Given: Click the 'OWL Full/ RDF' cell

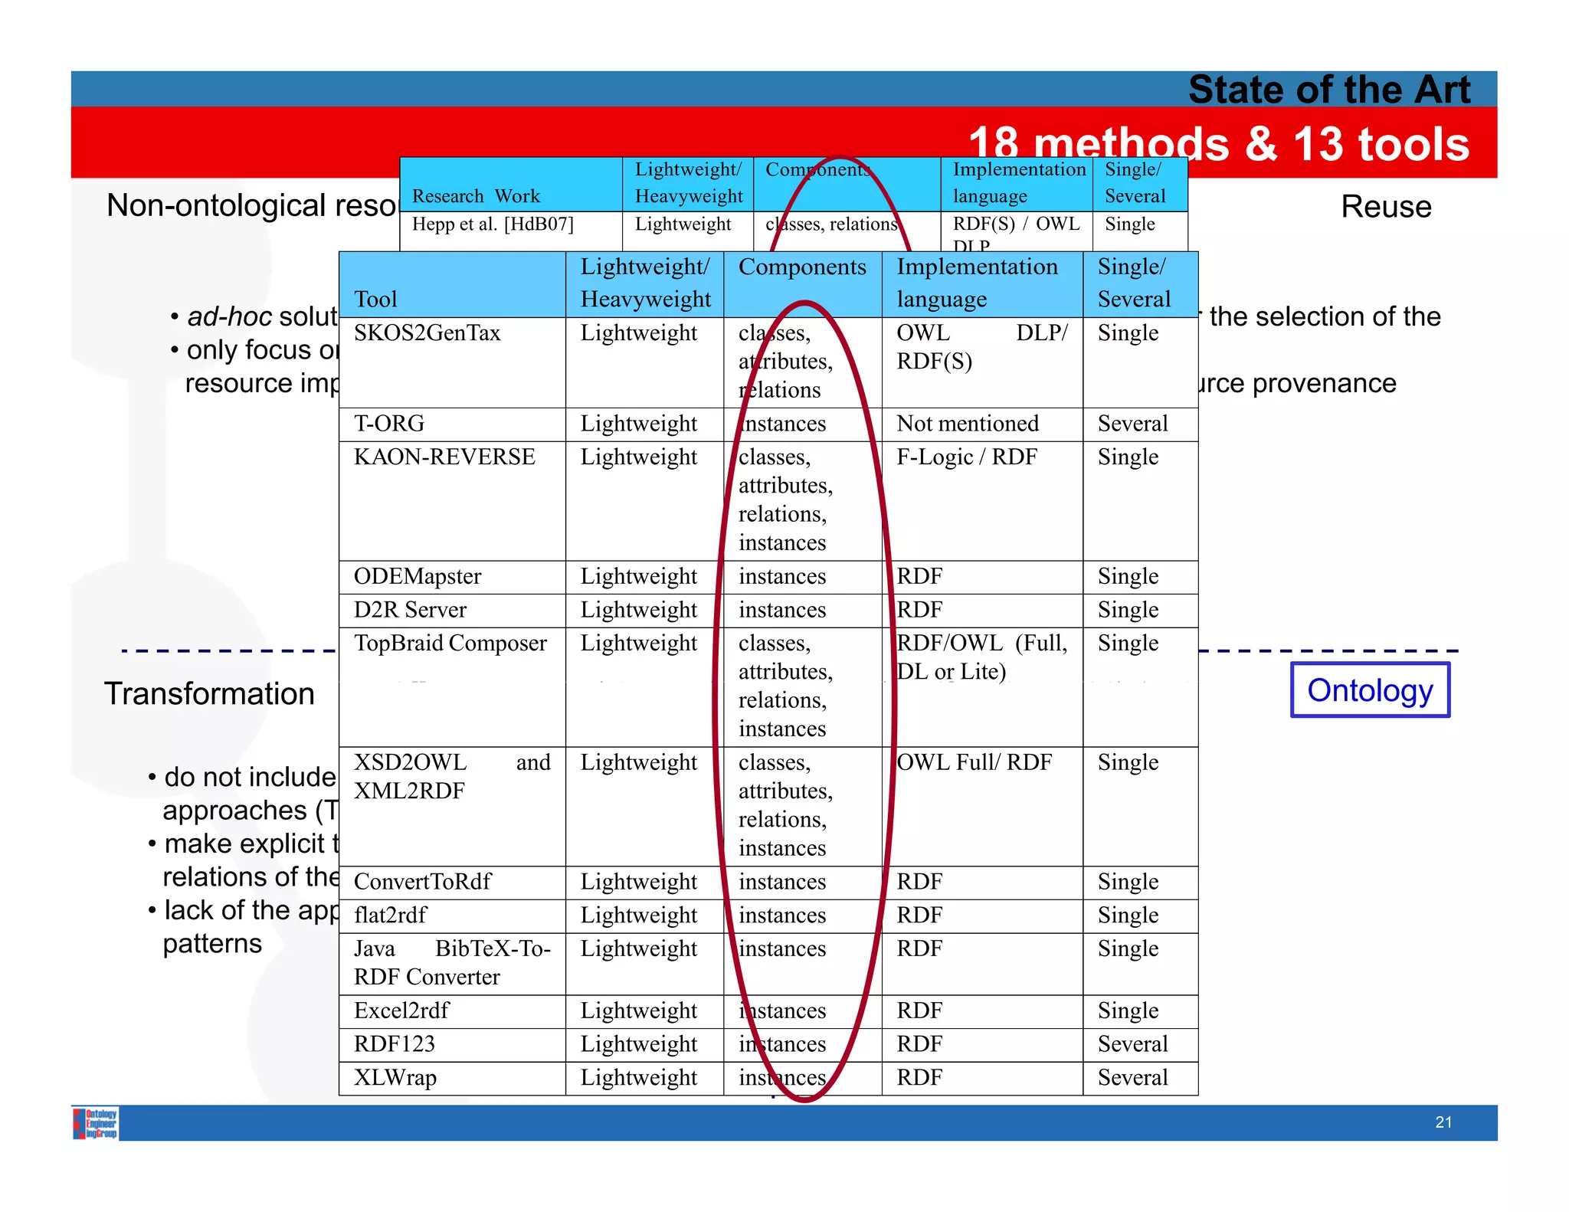Looking at the screenshot, I should point(982,807).
